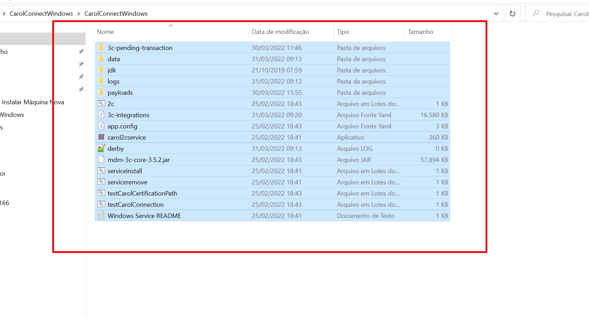This screenshot has height=317, width=589.
Task: Click the 3c-pending-transaction folder icon
Action: [101, 48]
